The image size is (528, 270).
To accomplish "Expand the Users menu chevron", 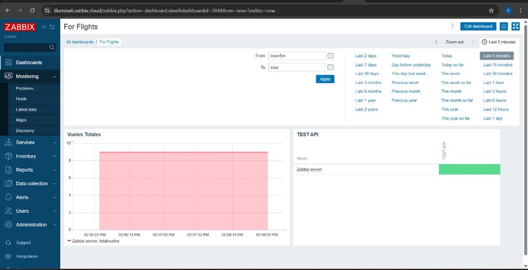I will click(54, 211).
